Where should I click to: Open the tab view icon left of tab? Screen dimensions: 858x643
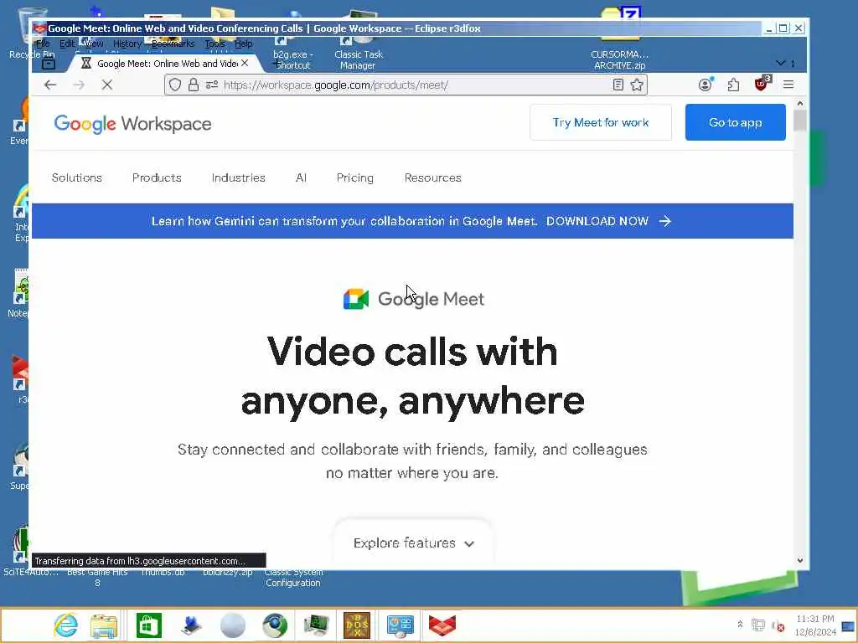point(48,64)
